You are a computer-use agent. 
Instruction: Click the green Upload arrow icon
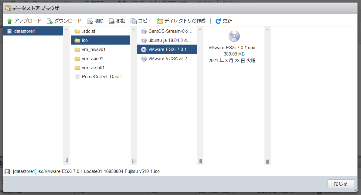[x=9, y=21]
